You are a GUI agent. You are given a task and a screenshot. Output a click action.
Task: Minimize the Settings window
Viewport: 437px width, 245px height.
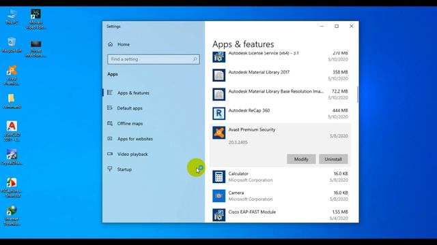point(322,26)
